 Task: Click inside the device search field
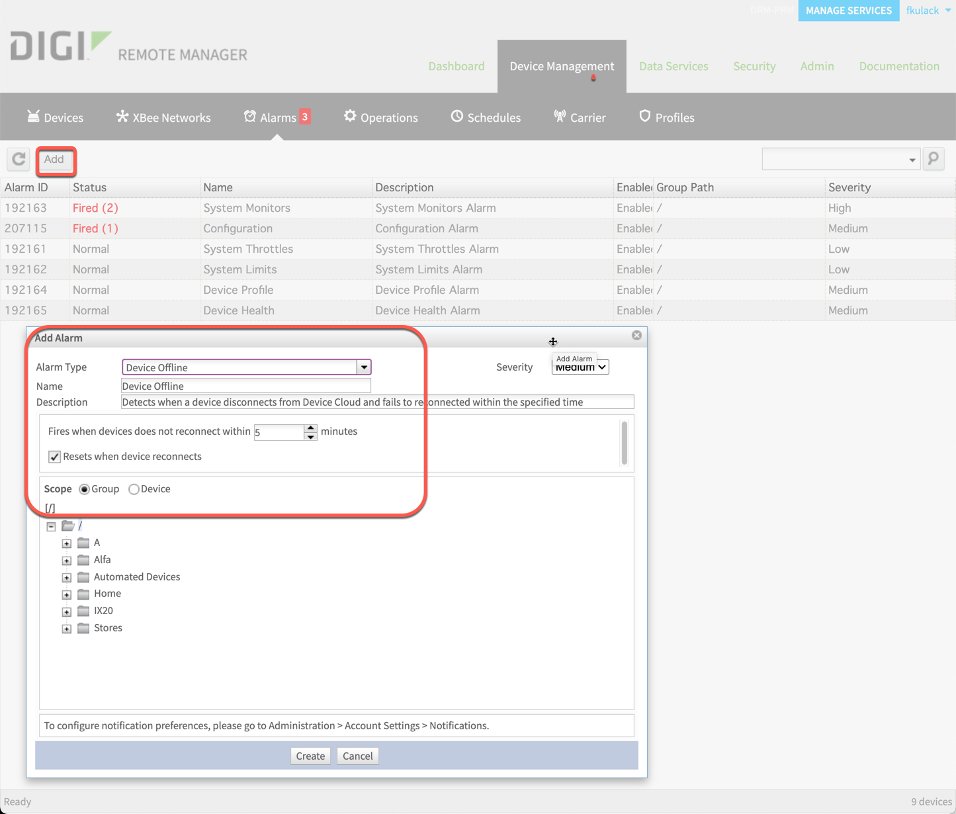tap(834, 159)
